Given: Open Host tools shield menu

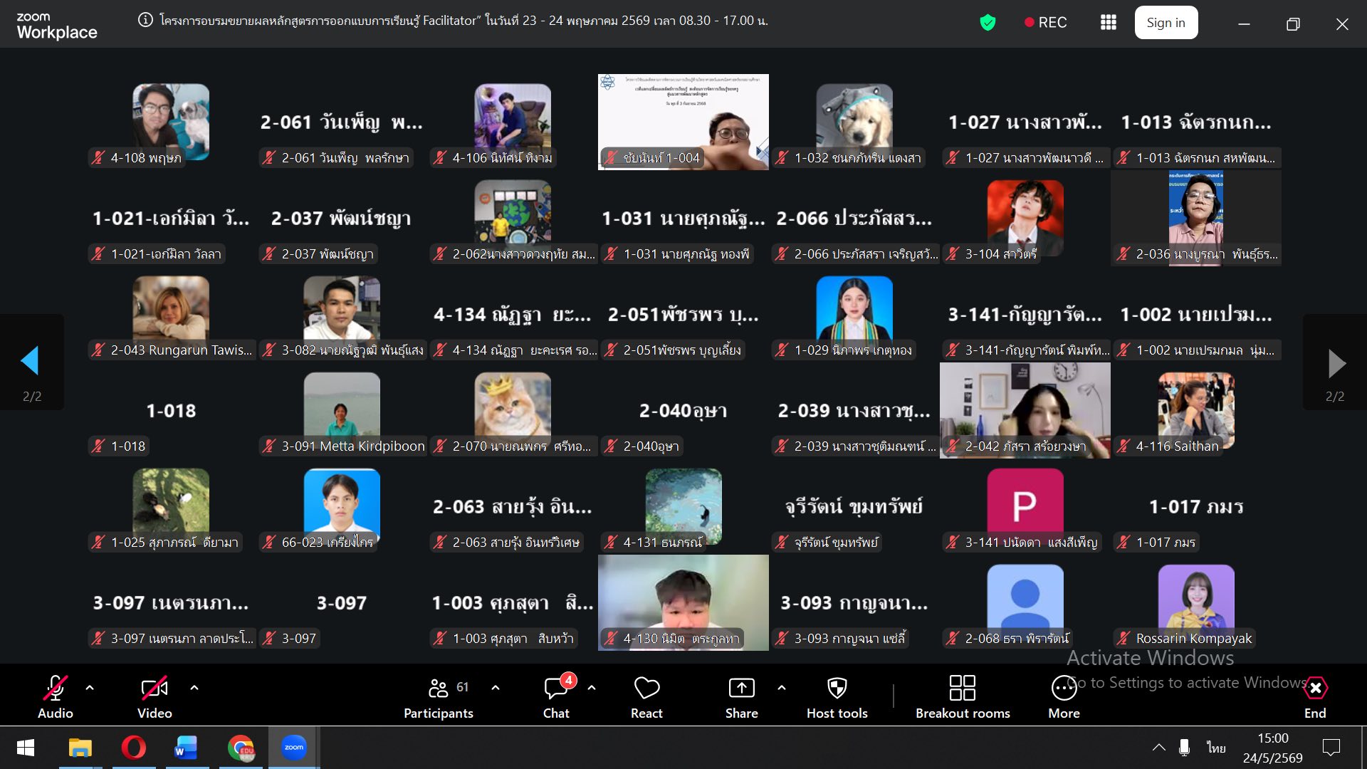Looking at the screenshot, I should click(x=837, y=696).
